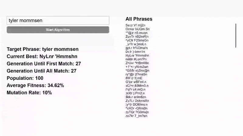This screenshot has height=136, width=243.
Task: Click phrase "G'|or wBFml.n" in list
Action: (x=136, y=82)
